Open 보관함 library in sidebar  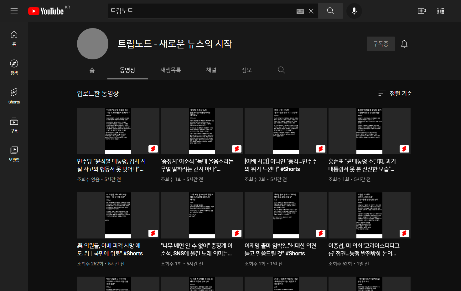tap(14, 154)
